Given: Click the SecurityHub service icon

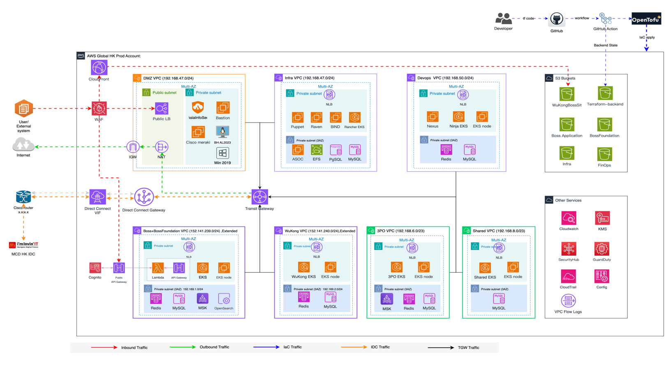Looking at the screenshot, I should coord(569,249).
